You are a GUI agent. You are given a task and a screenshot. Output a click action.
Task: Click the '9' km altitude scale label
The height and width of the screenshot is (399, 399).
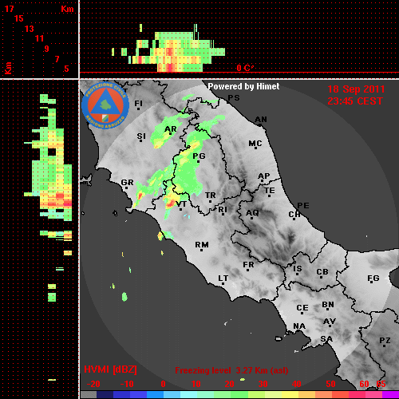tap(47, 49)
